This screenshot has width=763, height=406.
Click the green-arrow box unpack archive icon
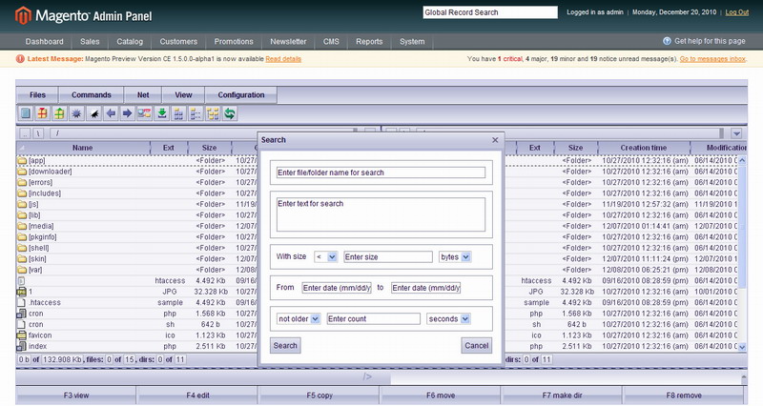coord(59,113)
